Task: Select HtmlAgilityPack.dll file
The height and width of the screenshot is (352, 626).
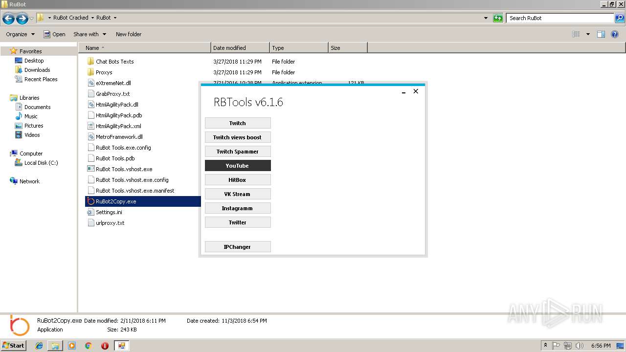Action: click(x=117, y=105)
